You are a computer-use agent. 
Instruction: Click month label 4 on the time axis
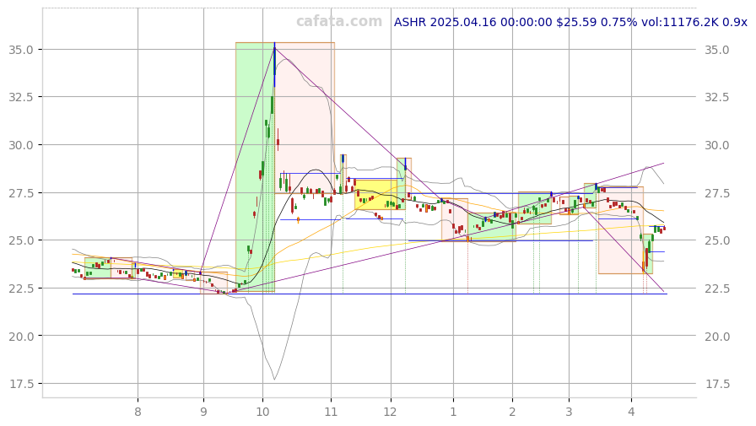pyautogui.click(x=631, y=412)
